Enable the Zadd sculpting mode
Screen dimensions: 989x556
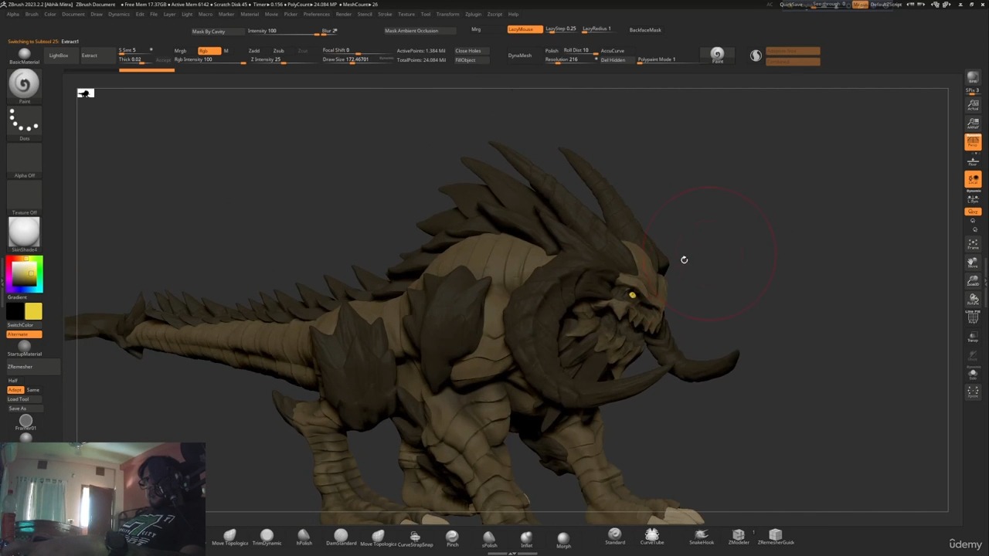click(253, 50)
